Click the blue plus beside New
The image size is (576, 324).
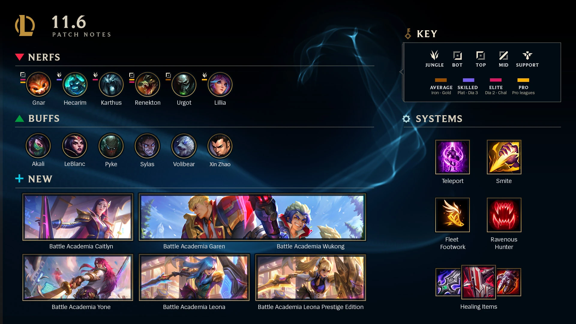[x=19, y=178]
